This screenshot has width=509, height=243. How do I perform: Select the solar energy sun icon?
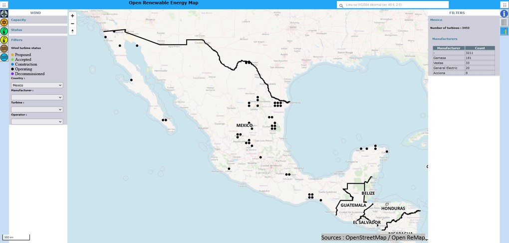[4, 22]
